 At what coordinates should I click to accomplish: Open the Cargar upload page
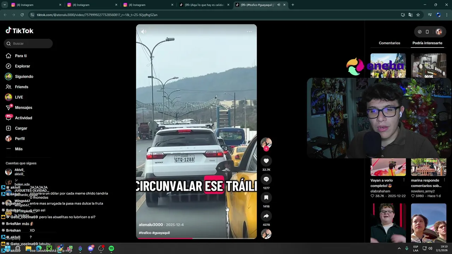click(21, 128)
